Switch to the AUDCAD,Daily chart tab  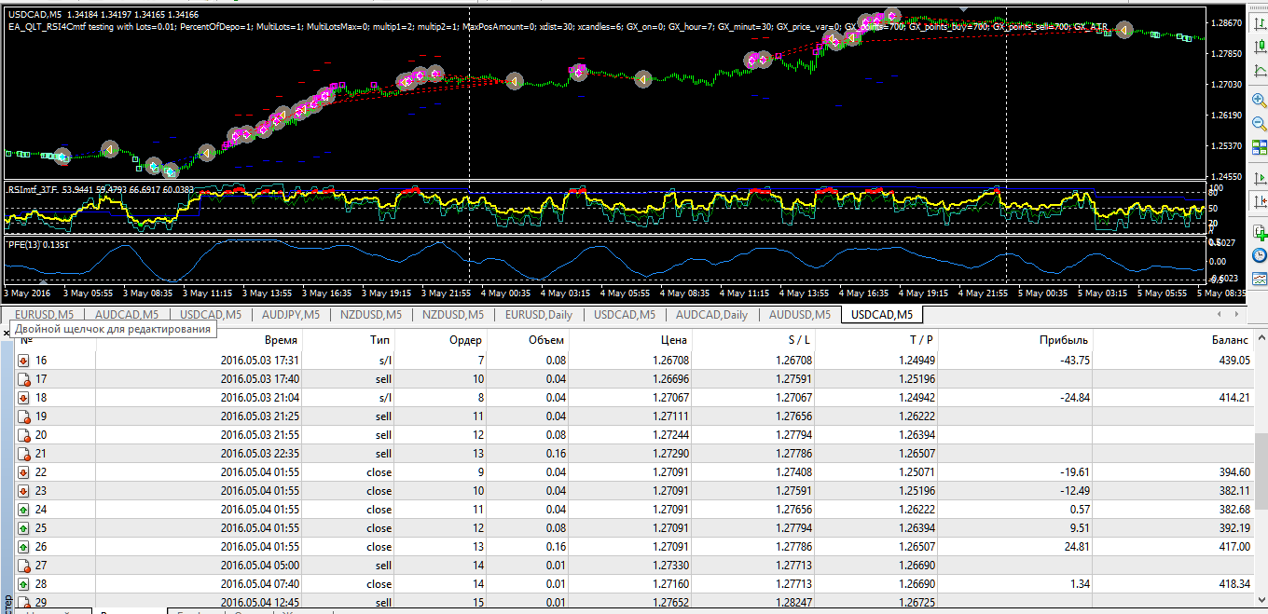(711, 315)
